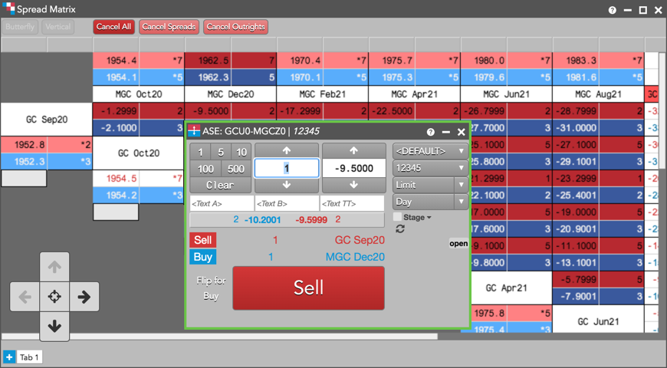Open the 12345 account dropdown

tap(430, 168)
